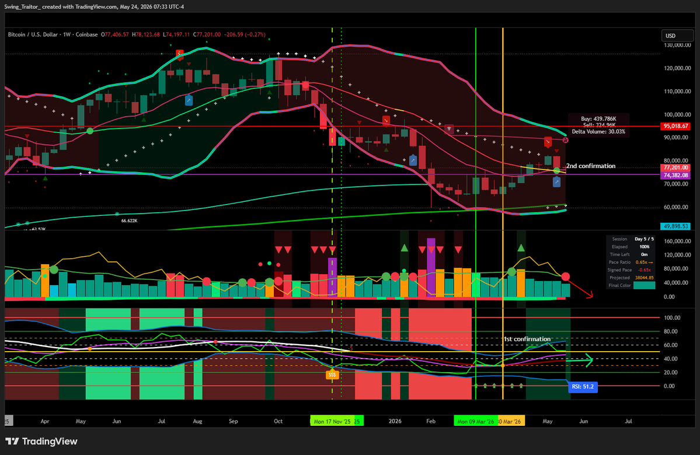Click the purple down-arrow label near mid February
This screenshot has width=700, height=455.
(450, 129)
